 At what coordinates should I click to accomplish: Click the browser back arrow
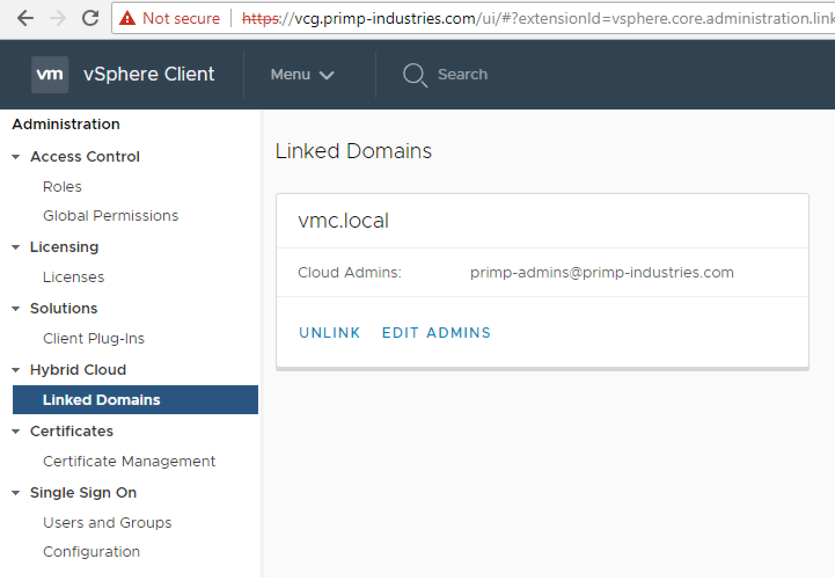click(25, 19)
